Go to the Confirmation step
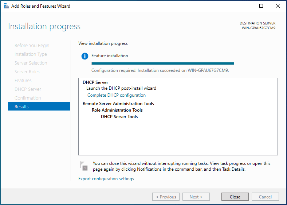The image size is (287, 205). 28,98
